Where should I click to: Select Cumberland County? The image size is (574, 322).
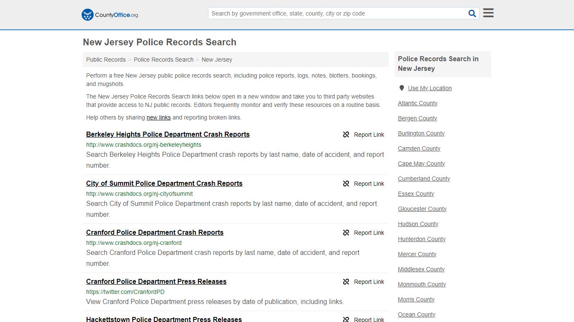424,179
